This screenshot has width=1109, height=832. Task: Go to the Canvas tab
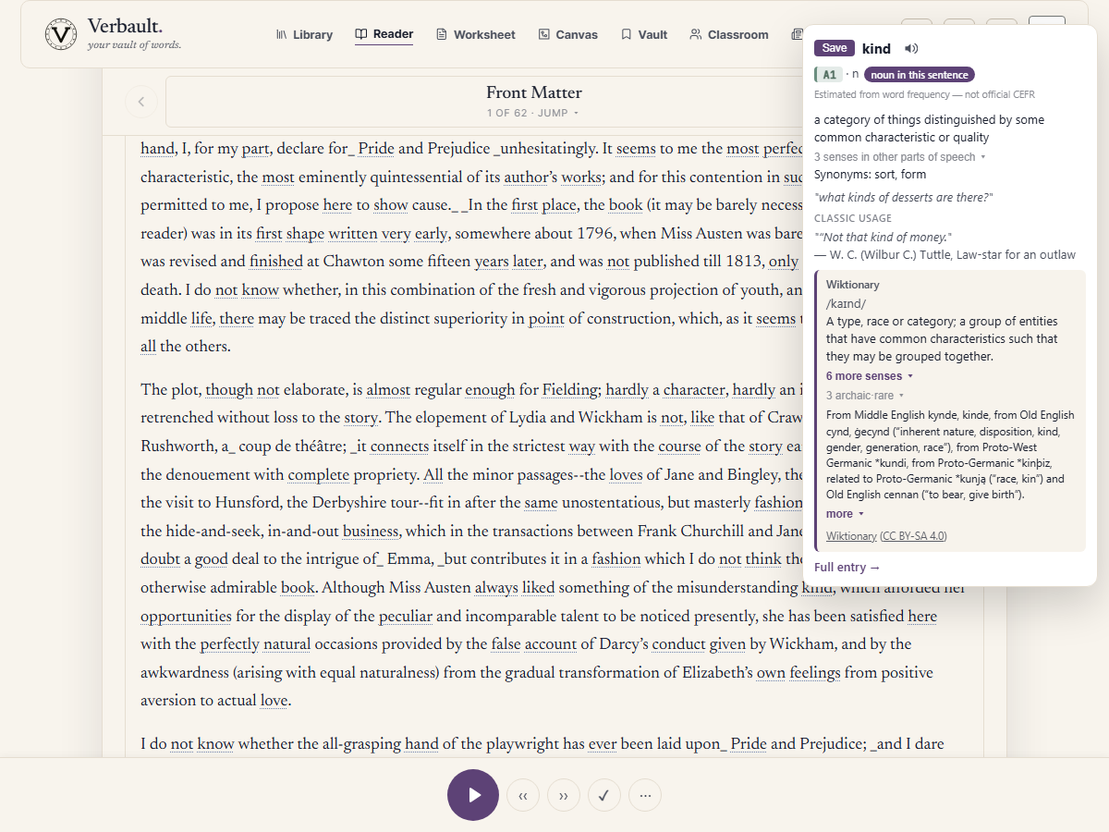pyautogui.click(x=567, y=34)
